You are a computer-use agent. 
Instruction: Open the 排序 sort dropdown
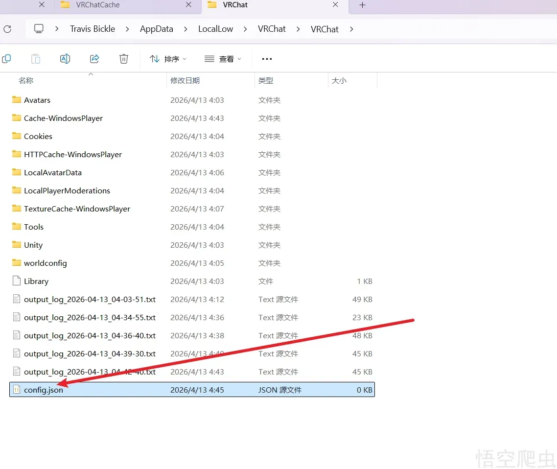click(168, 59)
